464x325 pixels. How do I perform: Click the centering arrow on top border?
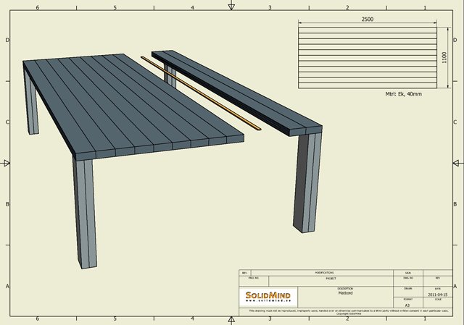click(232, 7)
